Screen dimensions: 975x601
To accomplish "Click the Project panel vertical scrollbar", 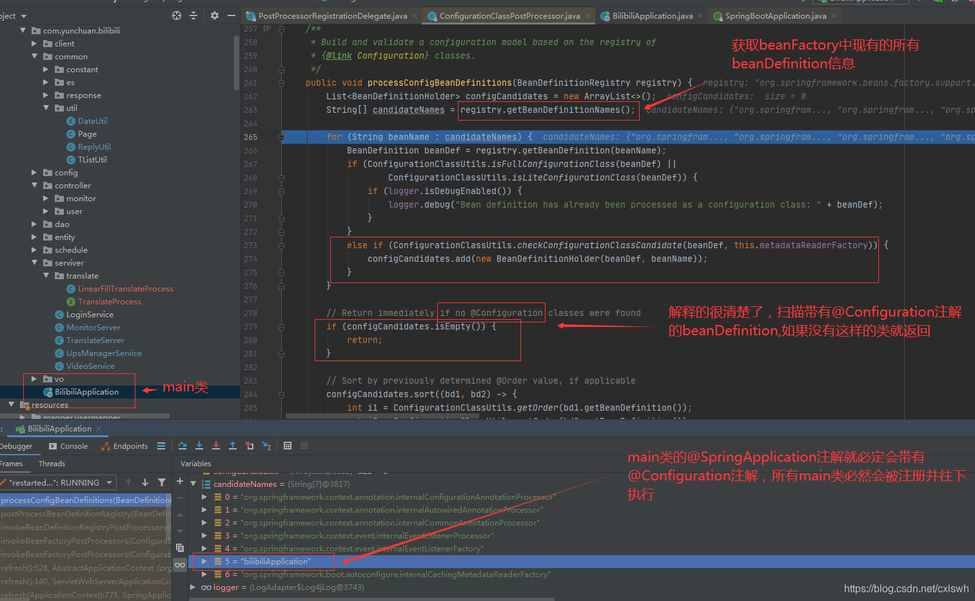I will (x=237, y=63).
